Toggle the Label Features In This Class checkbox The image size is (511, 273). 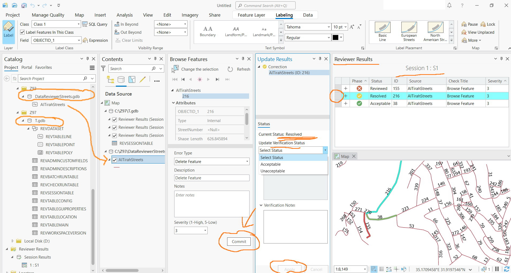tap(22, 32)
